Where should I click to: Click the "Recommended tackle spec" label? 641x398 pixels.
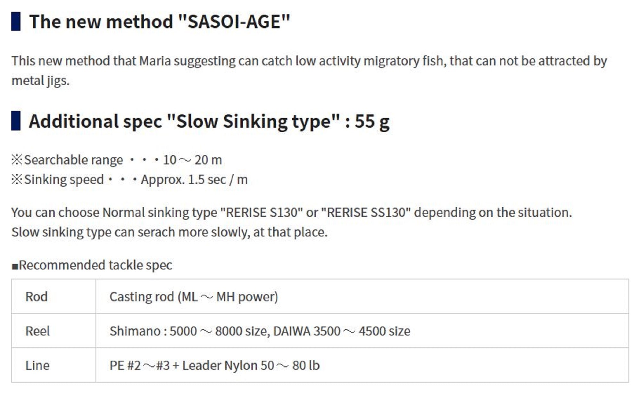(x=96, y=265)
